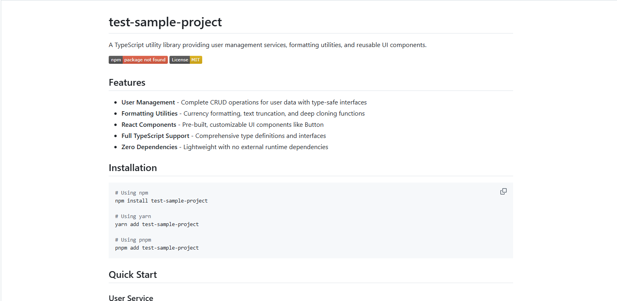Click the gray 'npm' label on the status badge
The height and width of the screenshot is (301, 617).
(x=115, y=60)
